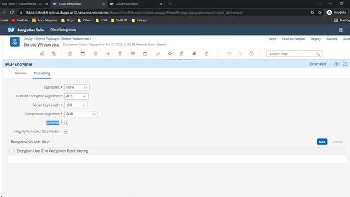Open the routing diamond palette icon
The width and height of the screenshot is (350, 197).
(x=170, y=54)
